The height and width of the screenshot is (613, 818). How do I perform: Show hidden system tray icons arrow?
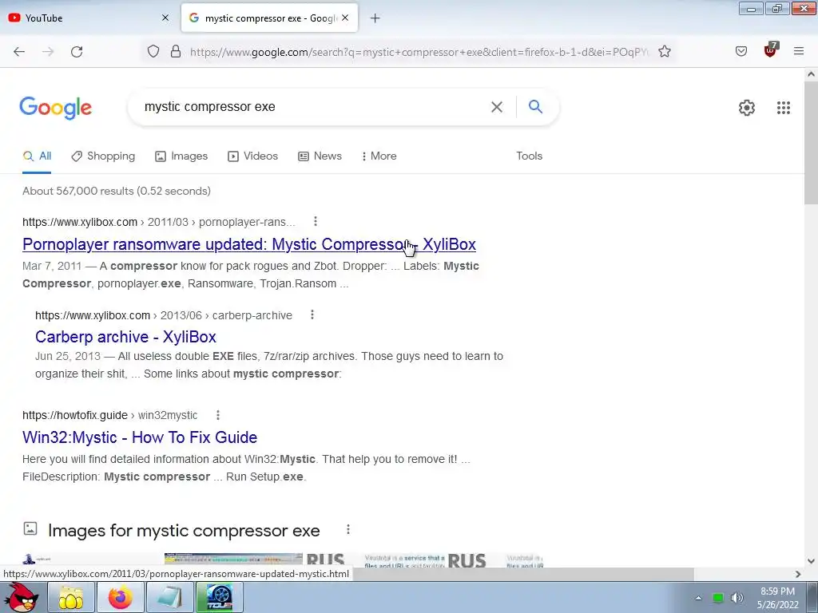pyautogui.click(x=698, y=598)
